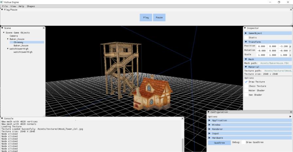Enable the Draw Quadtree checkbox
The width and height of the screenshot is (293, 152).
[243, 142]
